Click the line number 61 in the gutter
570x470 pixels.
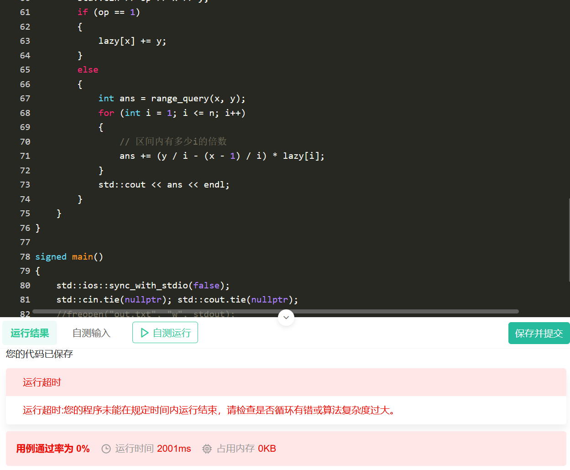25,12
